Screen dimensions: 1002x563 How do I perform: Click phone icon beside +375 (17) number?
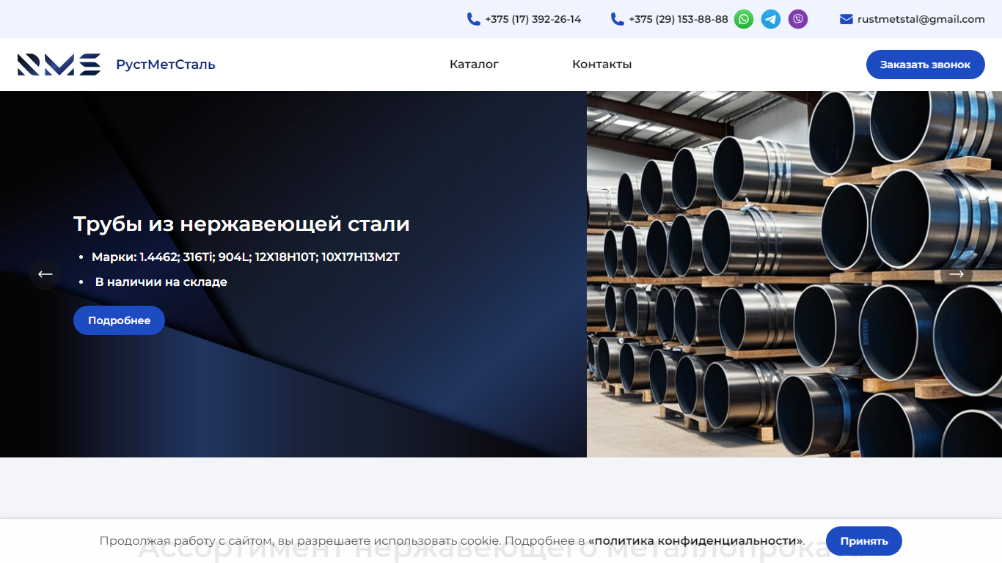[x=474, y=19]
